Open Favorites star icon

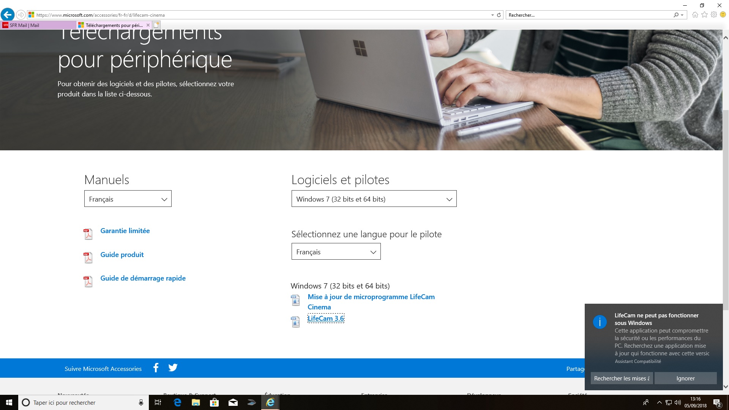(x=704, y=15)
